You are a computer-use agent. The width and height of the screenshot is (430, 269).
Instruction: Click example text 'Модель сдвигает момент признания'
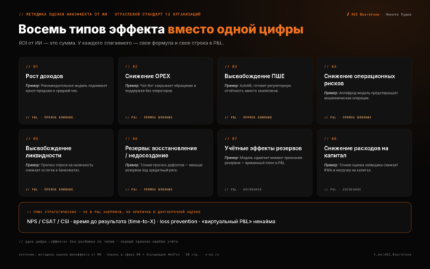pyautogui.click(x=263, y=160)
